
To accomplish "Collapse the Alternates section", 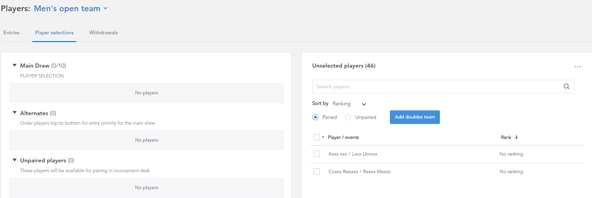I will pyautogui.click(x=15, y=112).
